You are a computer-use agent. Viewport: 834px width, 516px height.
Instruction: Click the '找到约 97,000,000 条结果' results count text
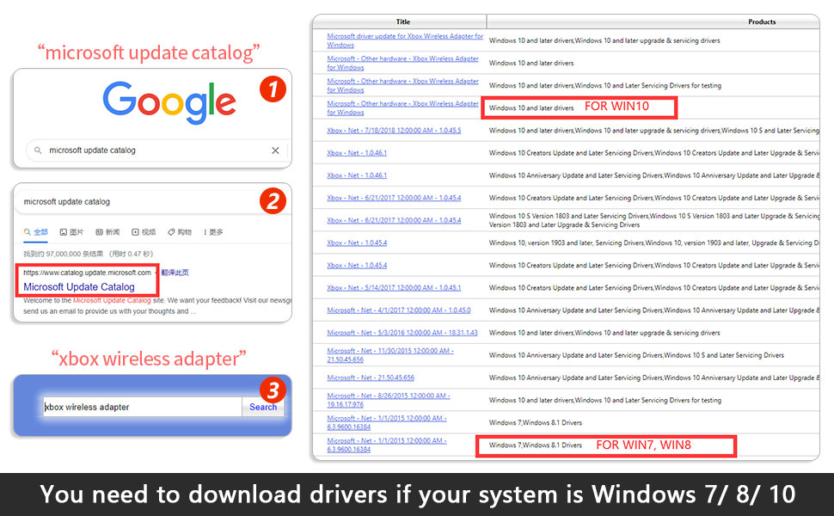pyautogui.click(x=89, y=254)
